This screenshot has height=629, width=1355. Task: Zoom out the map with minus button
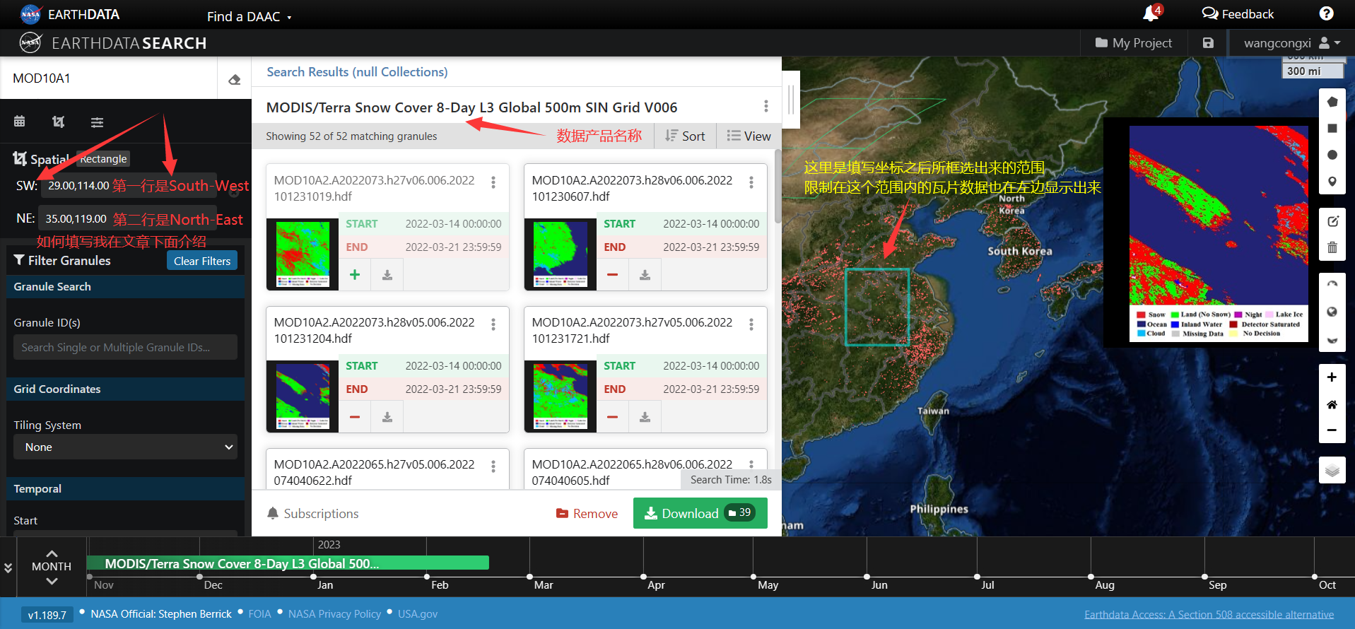(1332, 430)
